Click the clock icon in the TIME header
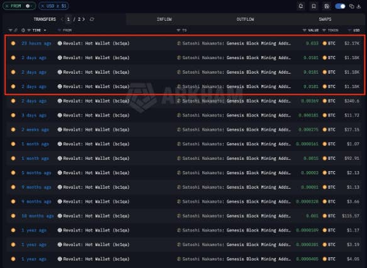This screenshot has width=367, height=268. pos(23,30)
